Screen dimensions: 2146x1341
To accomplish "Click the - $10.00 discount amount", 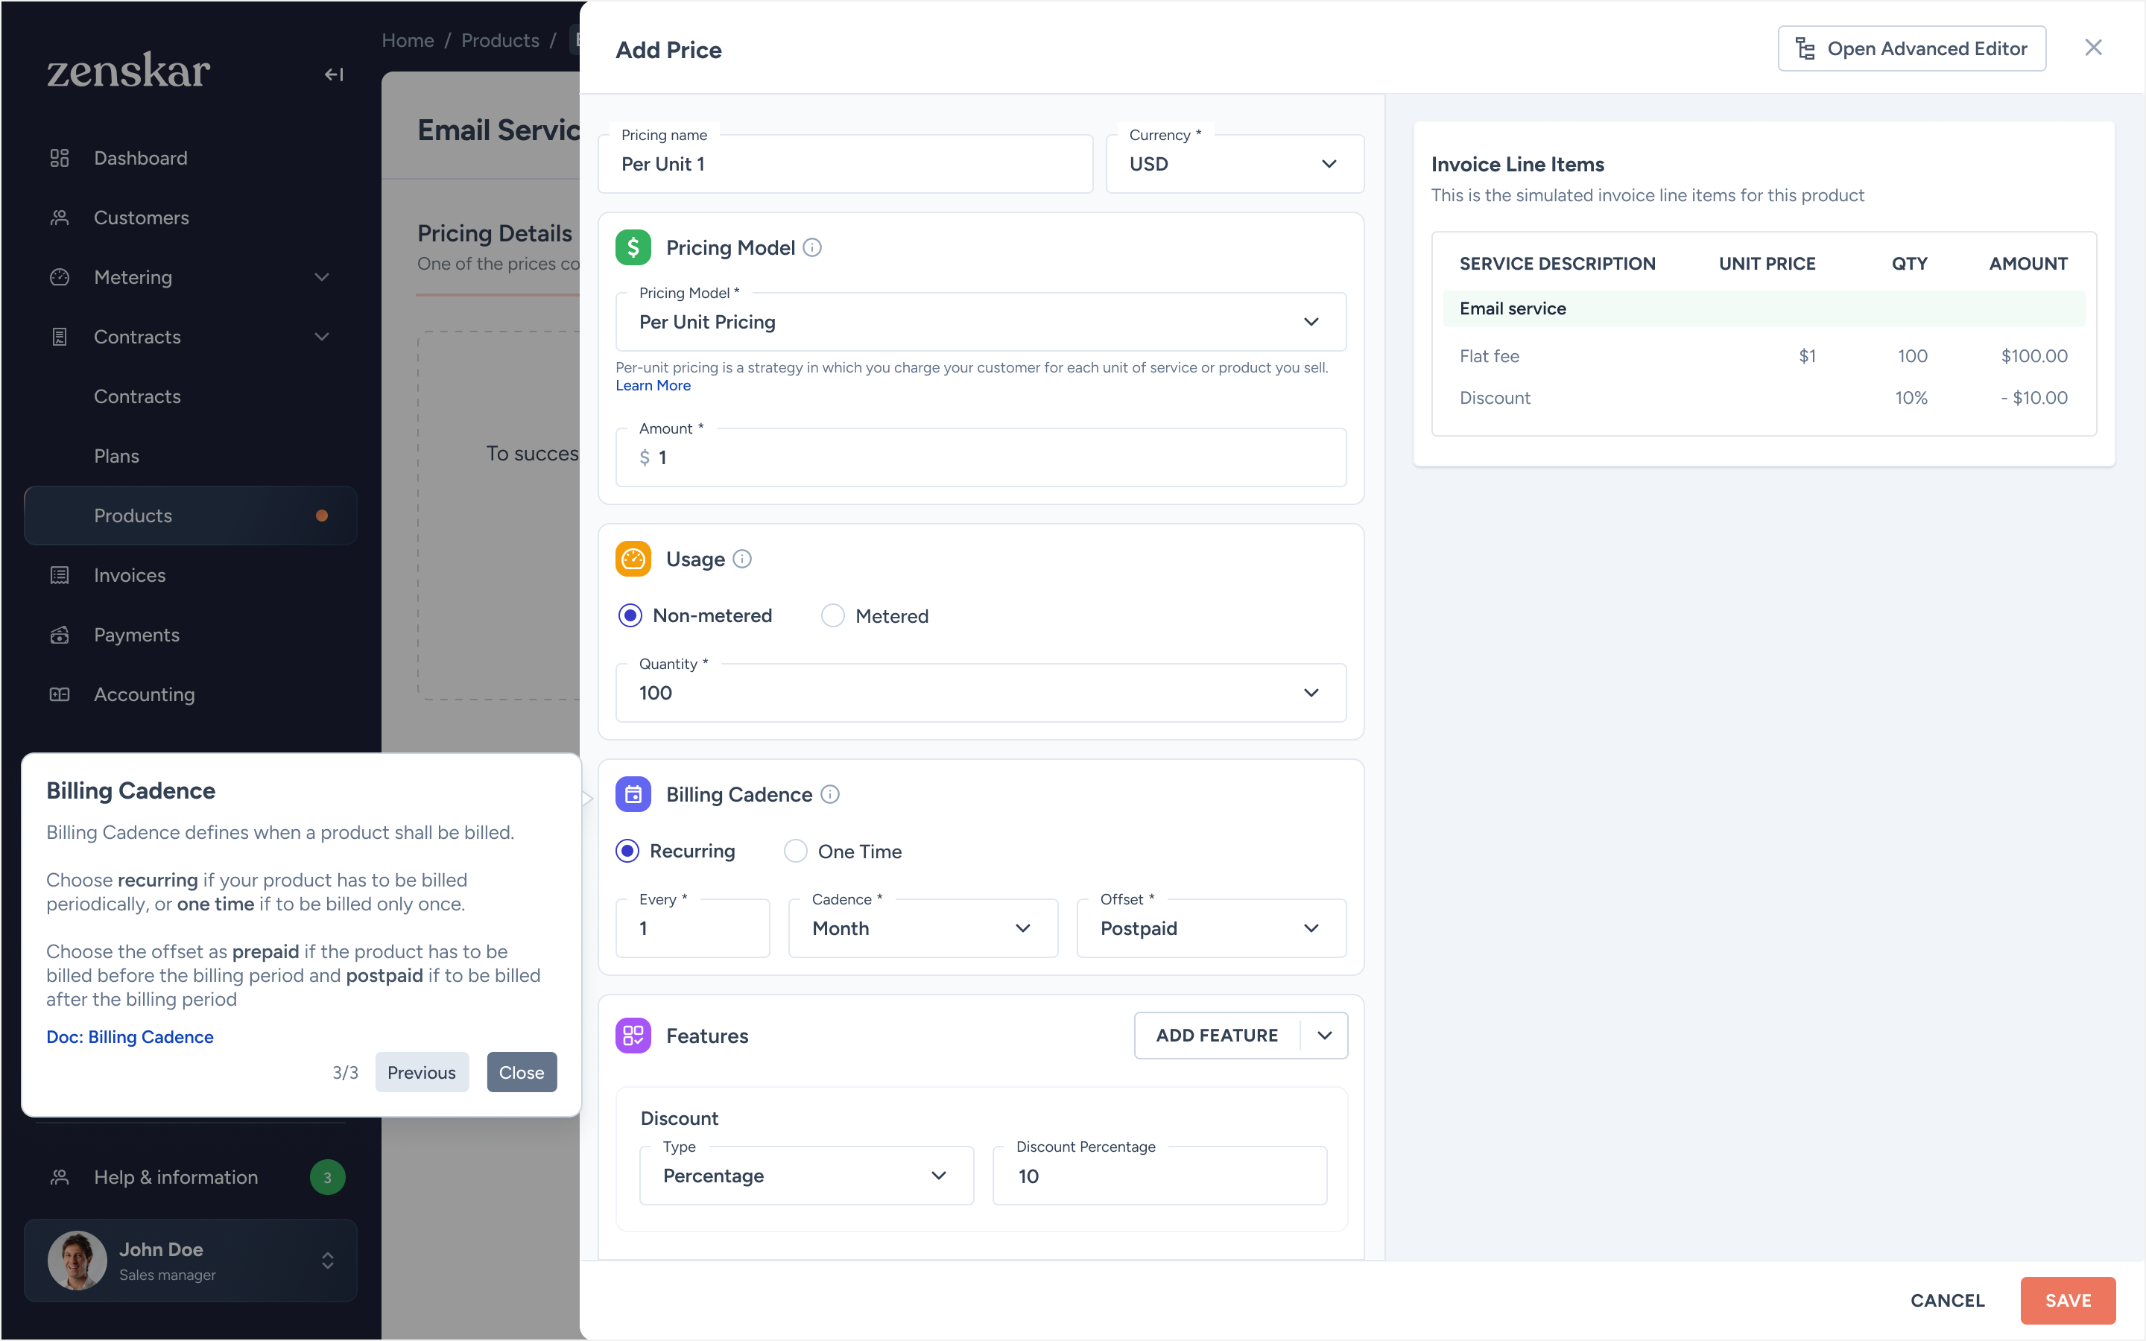I will (2033, 397).
